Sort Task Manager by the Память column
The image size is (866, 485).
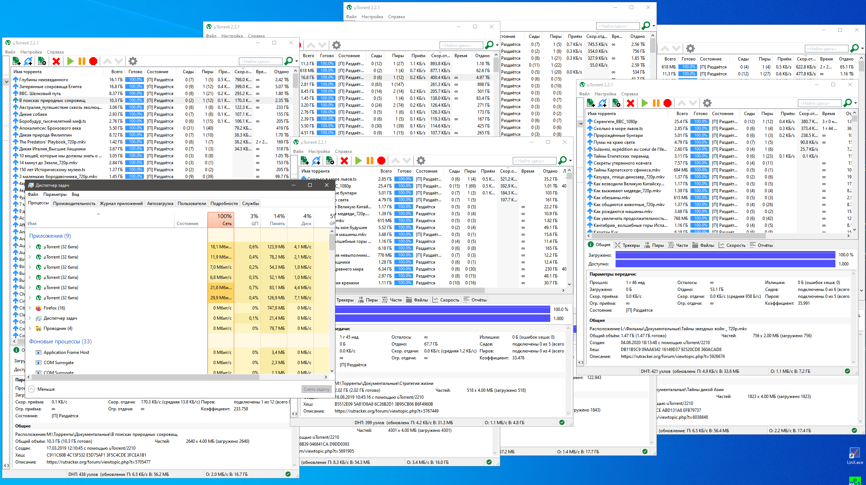tap(274, 220)
